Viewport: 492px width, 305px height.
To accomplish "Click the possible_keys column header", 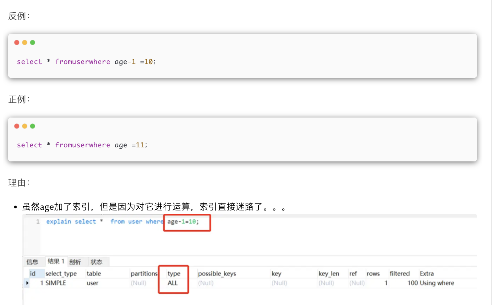I will tap(217, 273).
